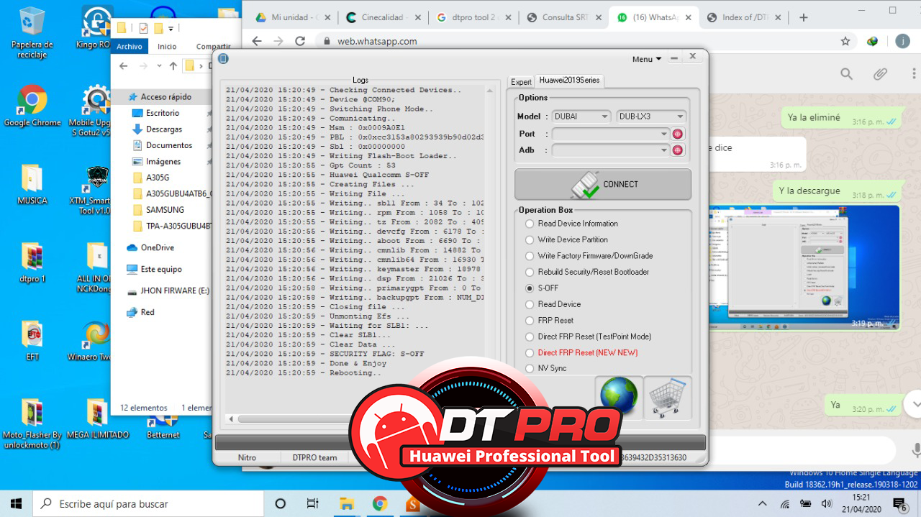921x517 pixels.
Task: Click the Windows taskbar search box
Action: tap(147, 503)
